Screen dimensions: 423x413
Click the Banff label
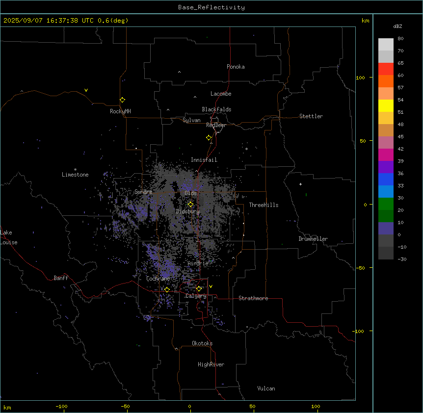pyautogui.click(x=61, y=278)
